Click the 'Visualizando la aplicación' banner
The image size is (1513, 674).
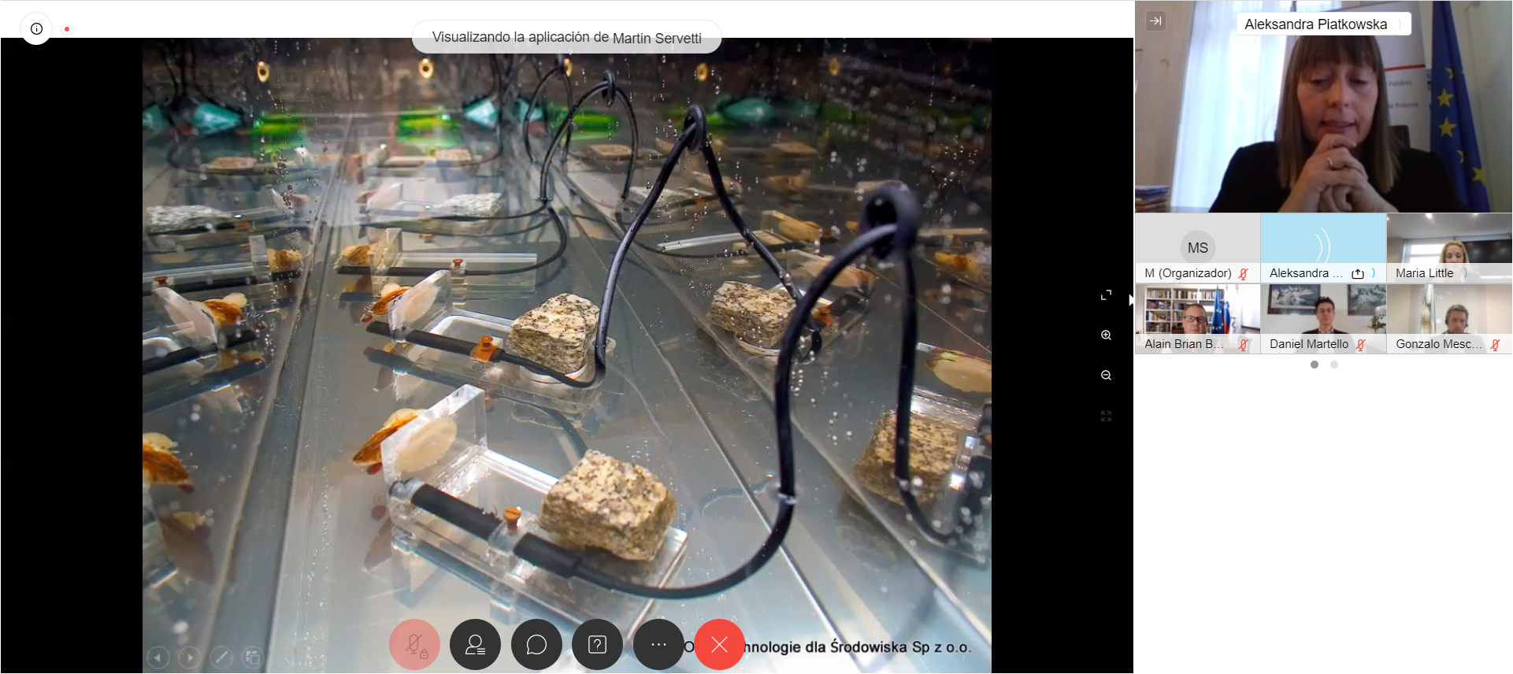click(x=566, y=37)
